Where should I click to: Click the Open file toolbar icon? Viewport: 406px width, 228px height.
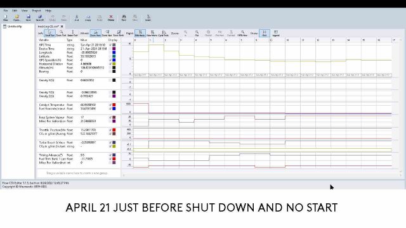[16, 18]
